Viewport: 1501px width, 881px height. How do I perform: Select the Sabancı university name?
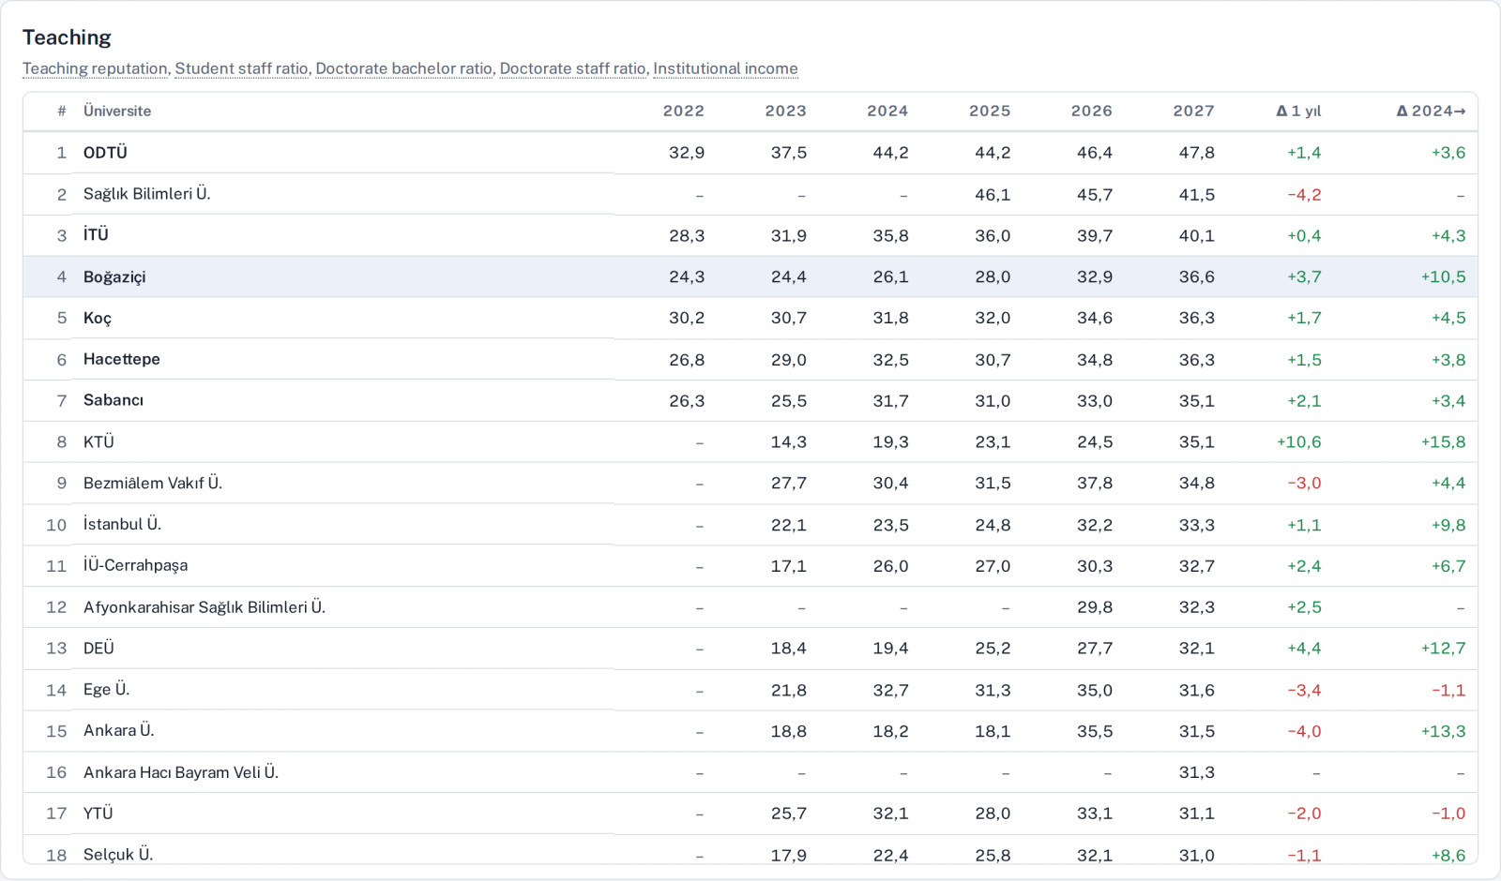click(x=114, y=400)
